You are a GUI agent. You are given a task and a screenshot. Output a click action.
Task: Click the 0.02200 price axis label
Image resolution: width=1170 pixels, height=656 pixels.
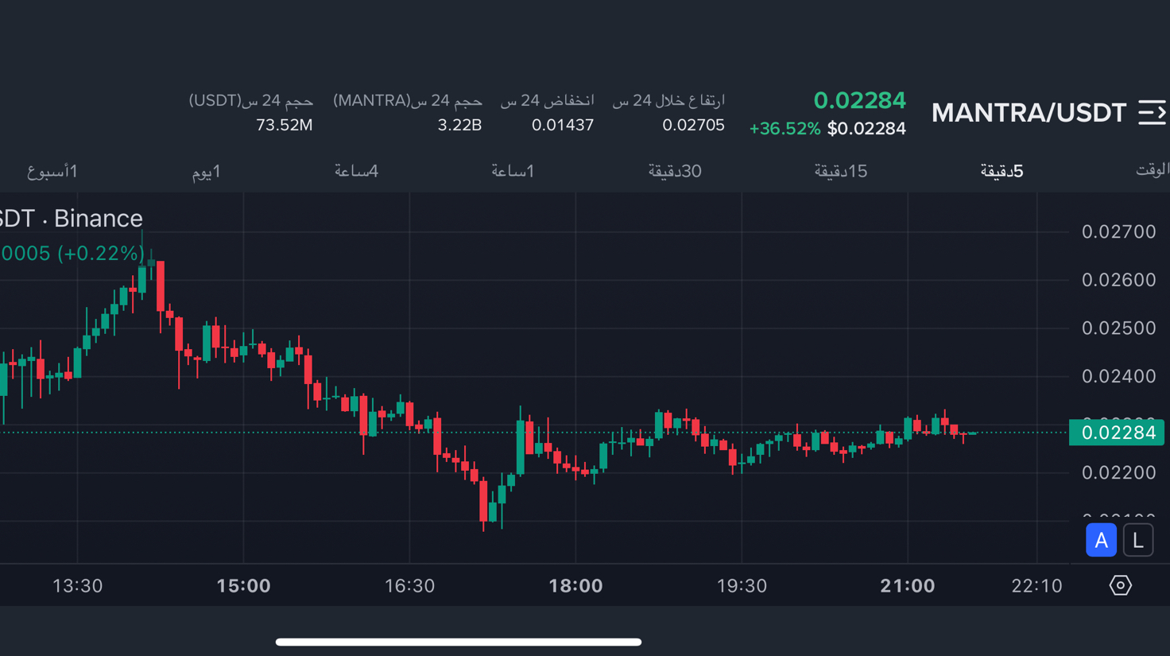1118,473
